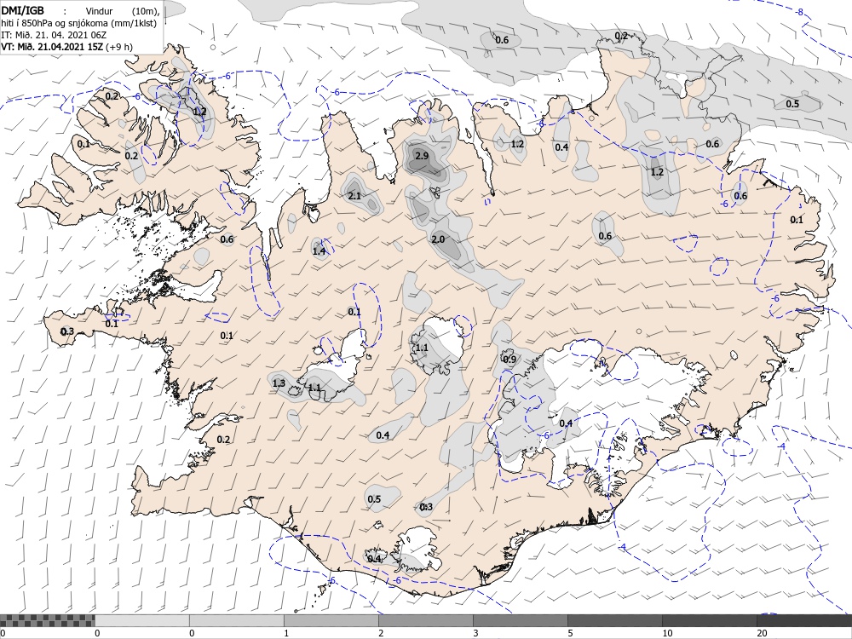Click the 'IT: Mið. 21. 04. 2021 06Z' line

coord(54,35)
